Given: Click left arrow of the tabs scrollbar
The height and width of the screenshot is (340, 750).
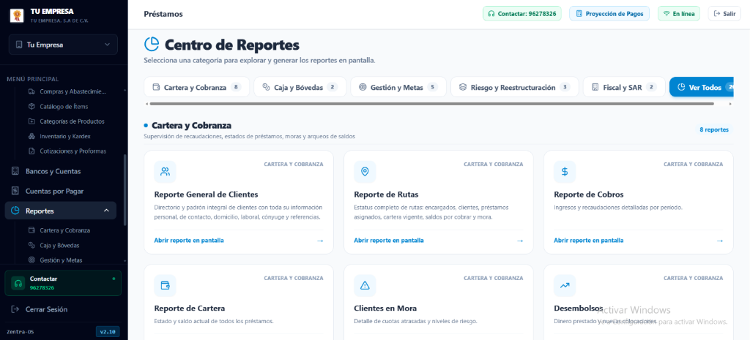Looking at the screenshot, I should (146, 103).
